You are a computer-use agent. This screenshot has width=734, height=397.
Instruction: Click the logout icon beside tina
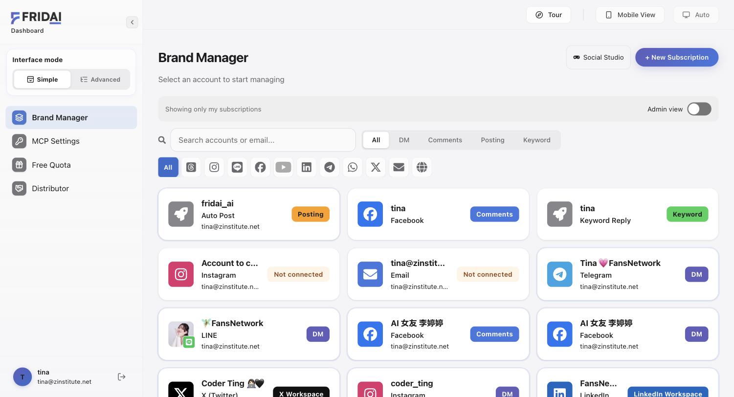point(122,377)
